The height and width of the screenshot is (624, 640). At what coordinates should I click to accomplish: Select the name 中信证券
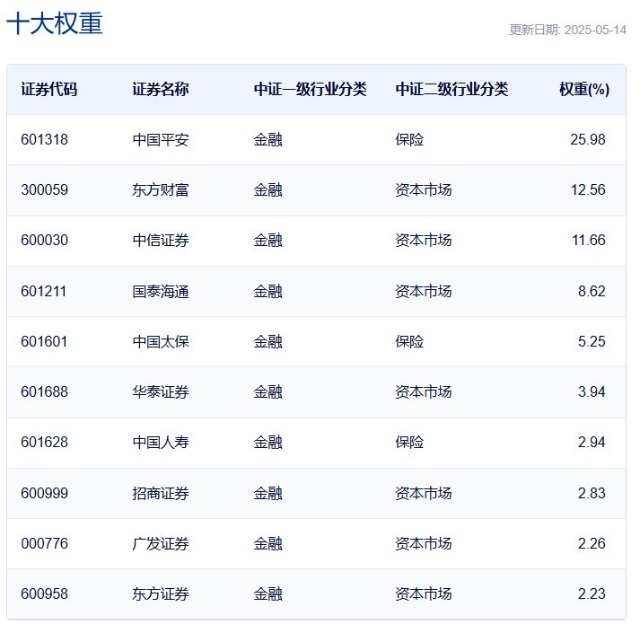(161, 240)
